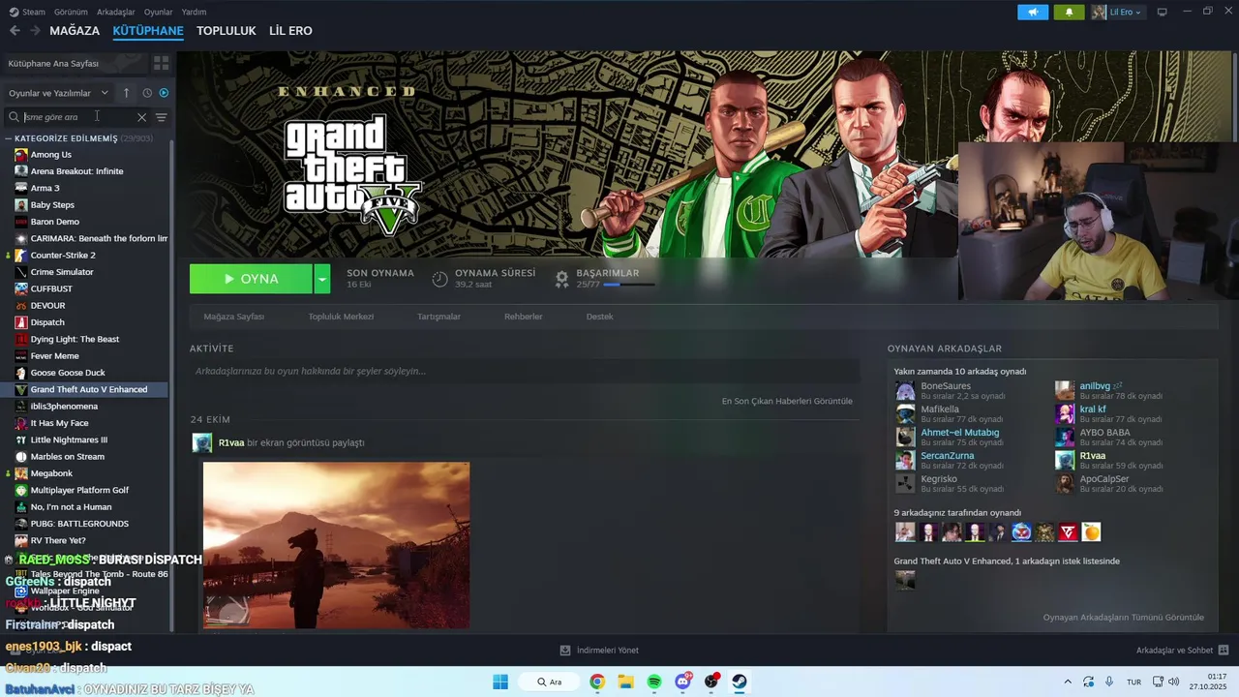Click the taskbar Ara search box
Viewport: 1239px width, 697px height.
pyautogui.click(x=550, y=682)
